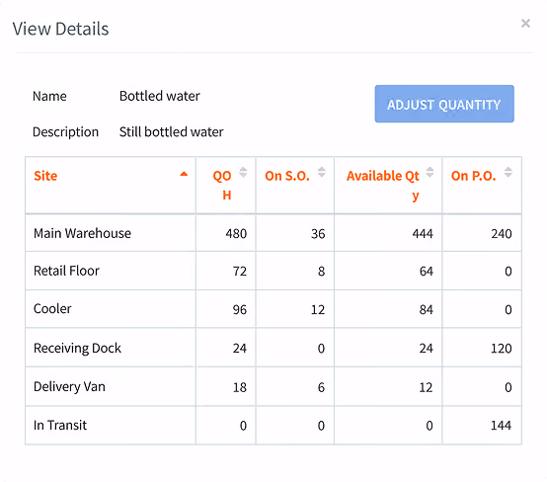This screenshot has height=482, width=547.
Task: Click Retail Floor QOH value 72
Action: (240, 272)
